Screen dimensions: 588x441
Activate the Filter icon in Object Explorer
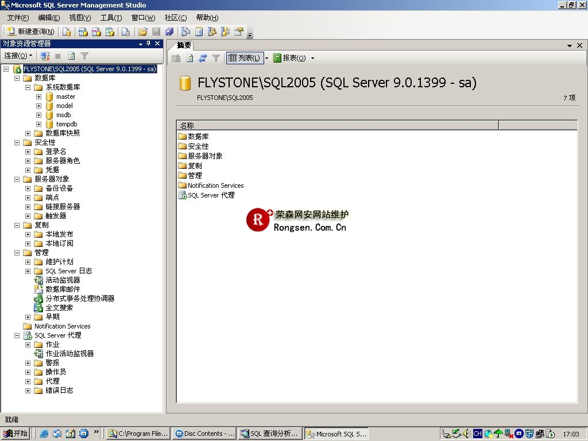(84, 55)
